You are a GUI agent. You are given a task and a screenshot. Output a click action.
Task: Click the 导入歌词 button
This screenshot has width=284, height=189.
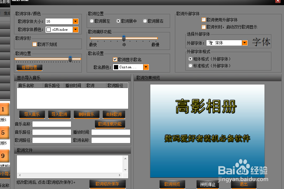[x=59, y=115]
